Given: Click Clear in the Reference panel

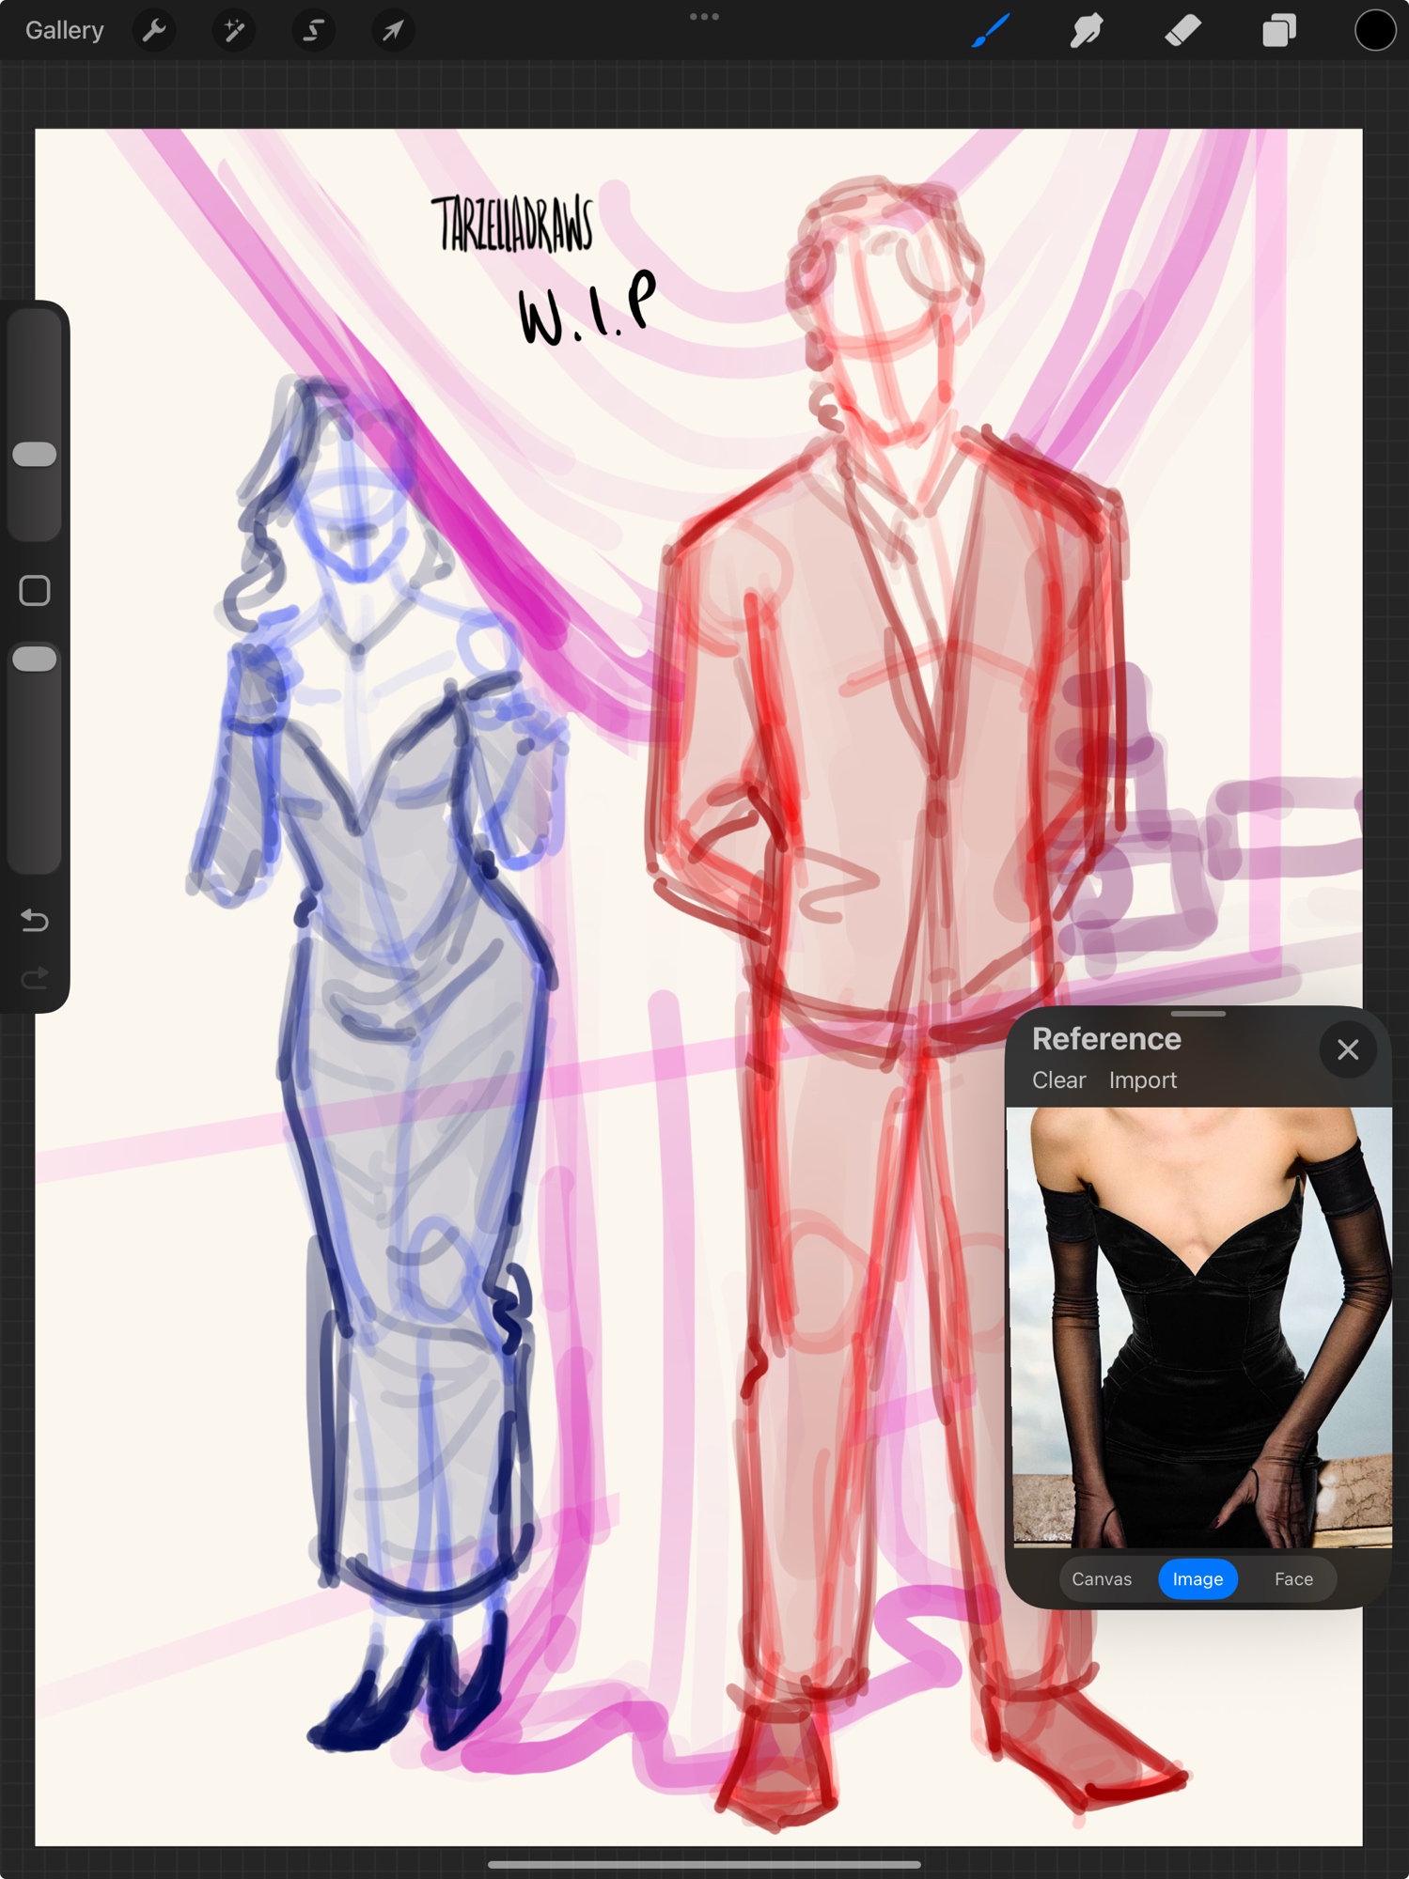Looking at the screenshot, I should pyautogui.click(x=1058, y=1080).
